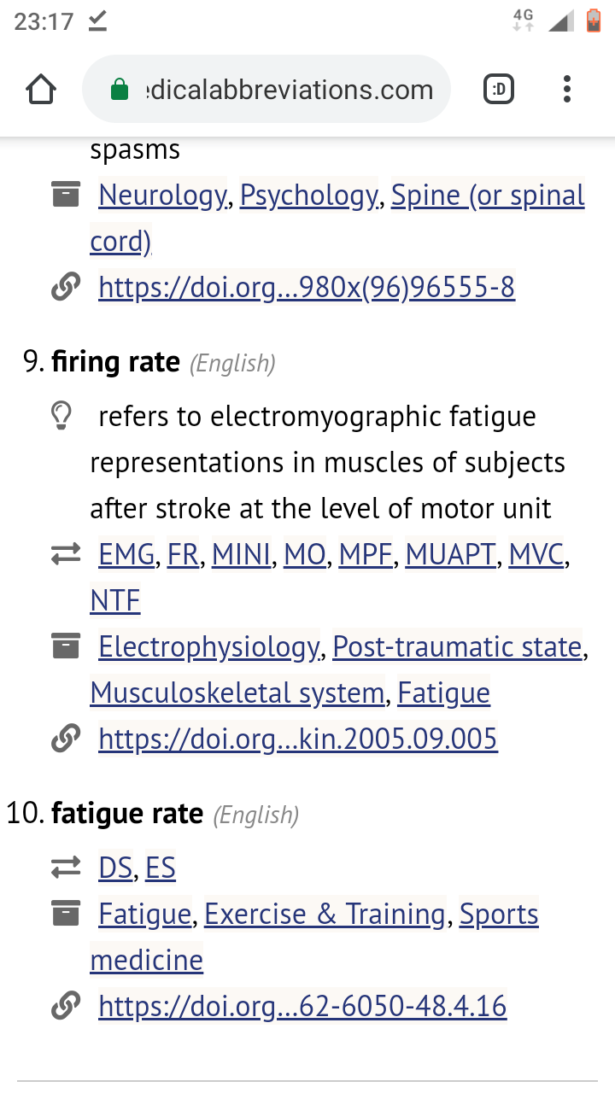Open the NTF abbreviation link
This screenshot has height=1093, width=615.
[x=114, y=601]
